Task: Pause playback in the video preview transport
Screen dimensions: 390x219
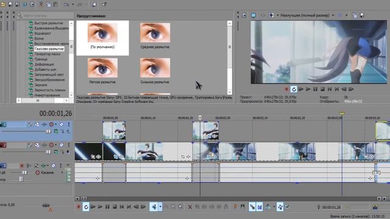Action: click(x=315, y=89)
